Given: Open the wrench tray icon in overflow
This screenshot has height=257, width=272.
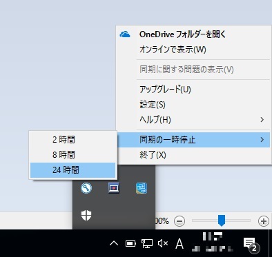Looking at the screenshot, I should pos(86,188).
